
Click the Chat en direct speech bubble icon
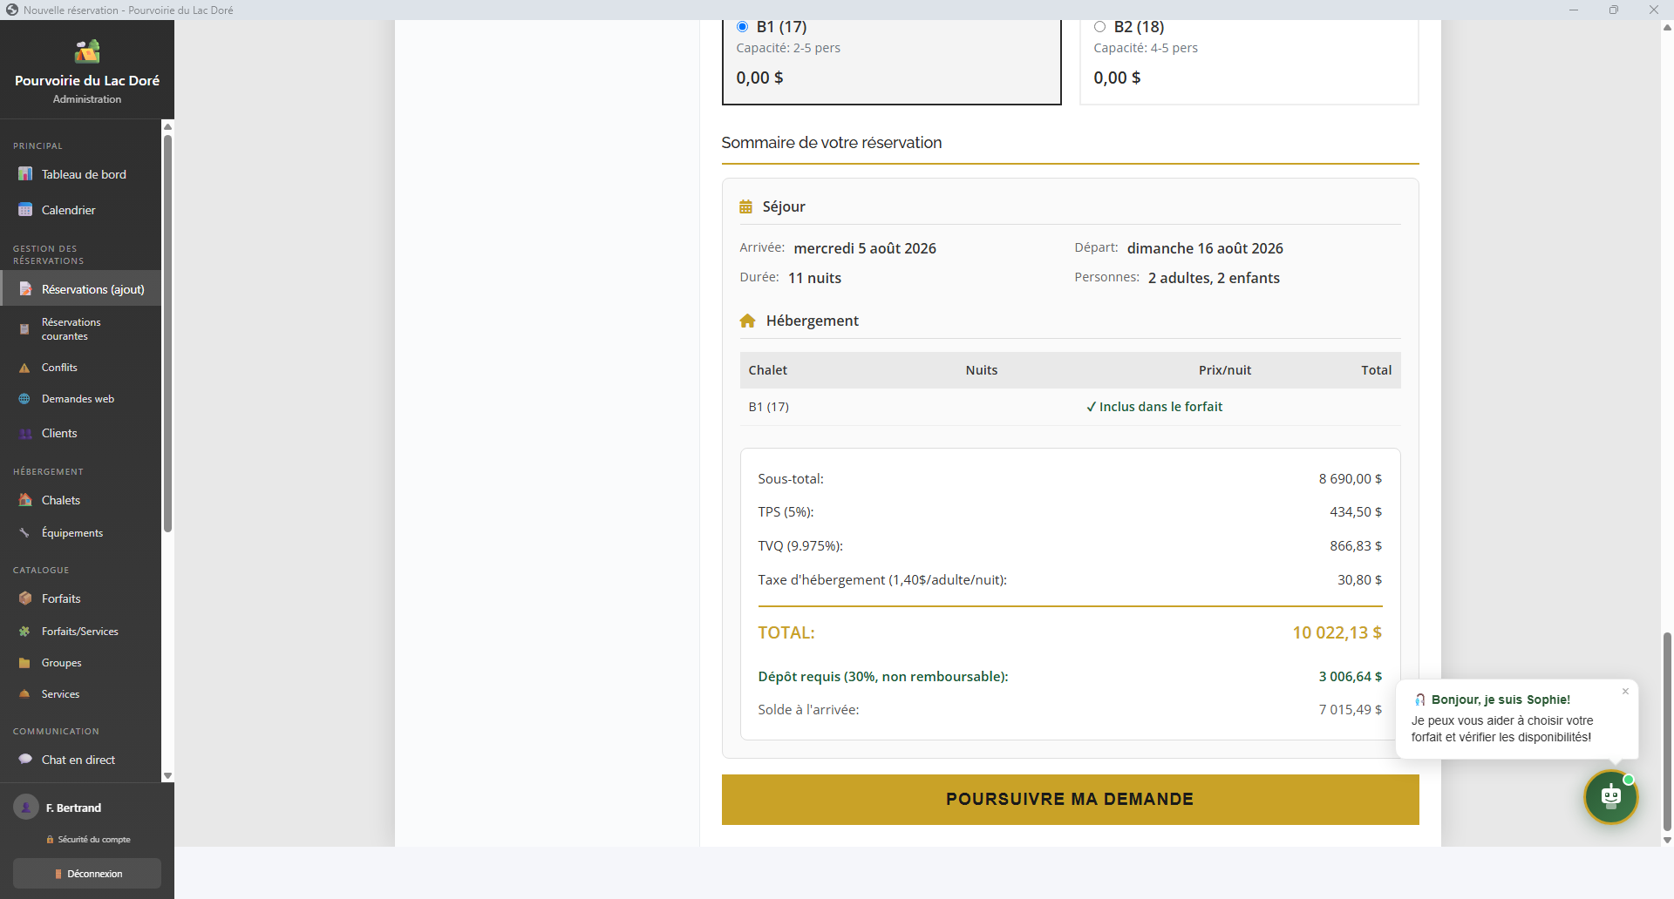[25, 760]
